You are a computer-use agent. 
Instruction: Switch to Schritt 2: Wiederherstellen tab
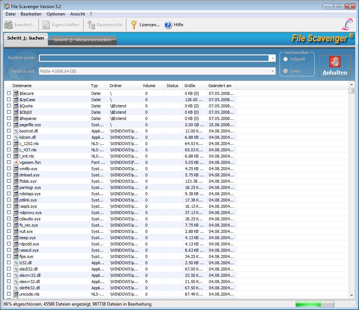(x=82, y=40)
